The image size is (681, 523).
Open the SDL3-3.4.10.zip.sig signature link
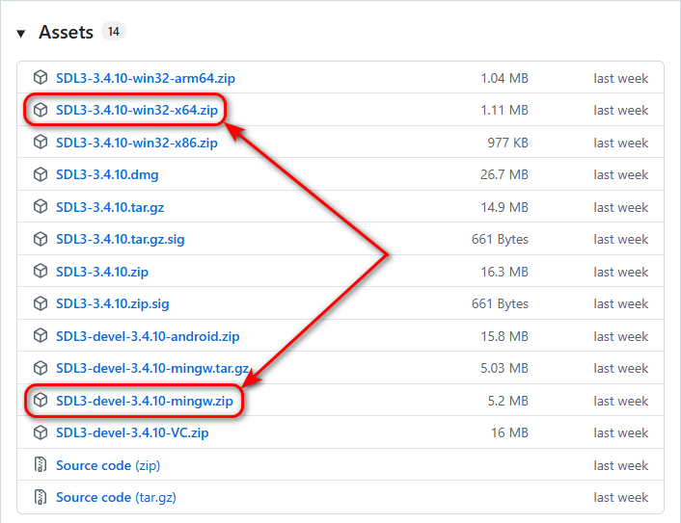[x=113, y=304]
